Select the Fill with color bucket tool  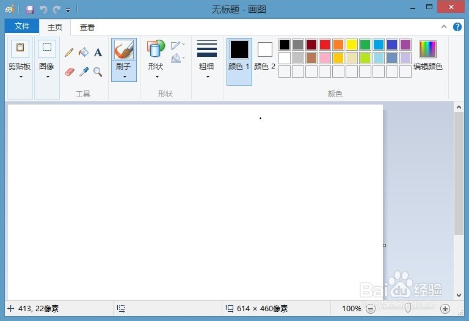pos(84,53)
